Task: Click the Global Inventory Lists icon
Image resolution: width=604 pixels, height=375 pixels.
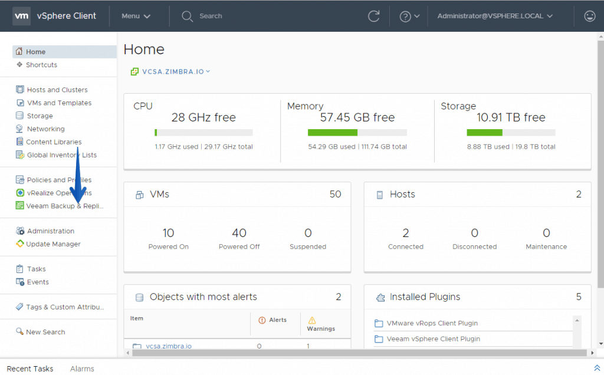Action: [20, 154]
